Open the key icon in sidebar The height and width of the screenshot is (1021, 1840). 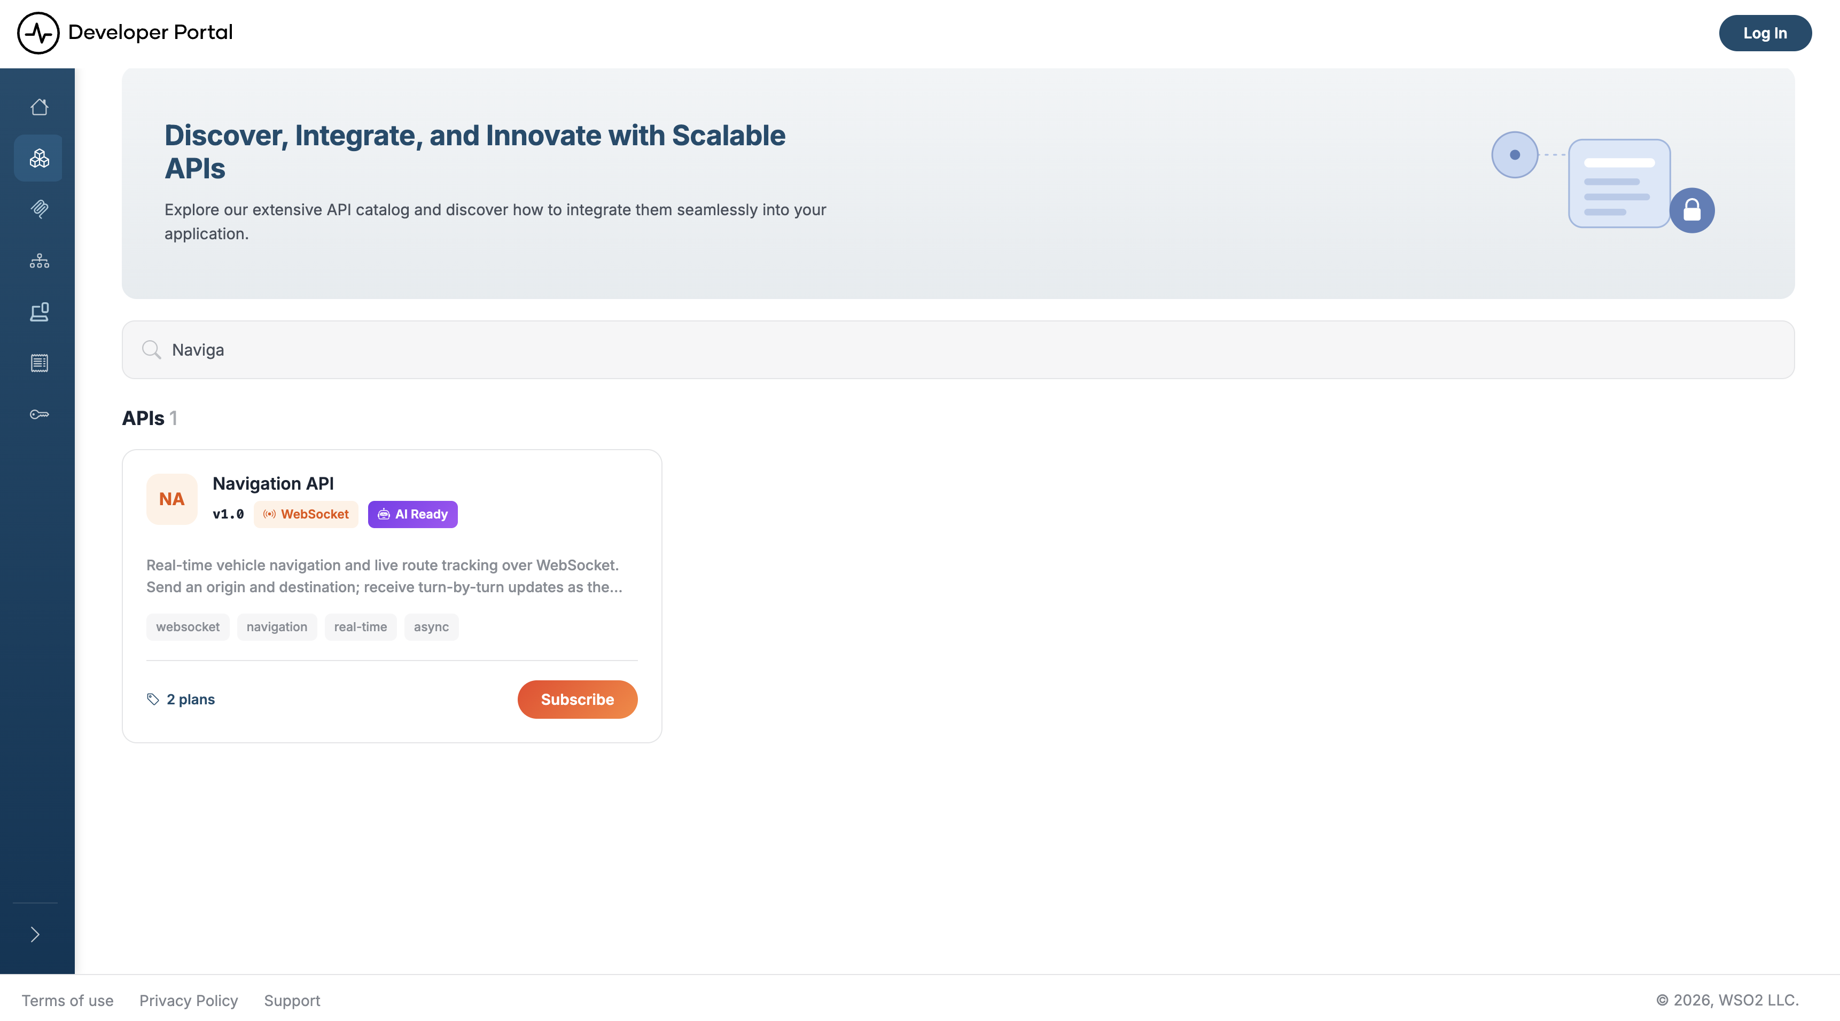(40, 414)
